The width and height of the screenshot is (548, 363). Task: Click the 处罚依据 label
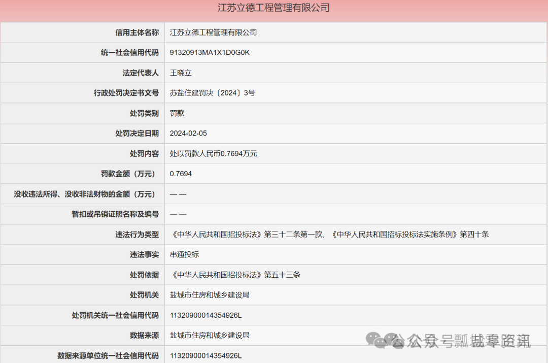[x=144, y=275]
